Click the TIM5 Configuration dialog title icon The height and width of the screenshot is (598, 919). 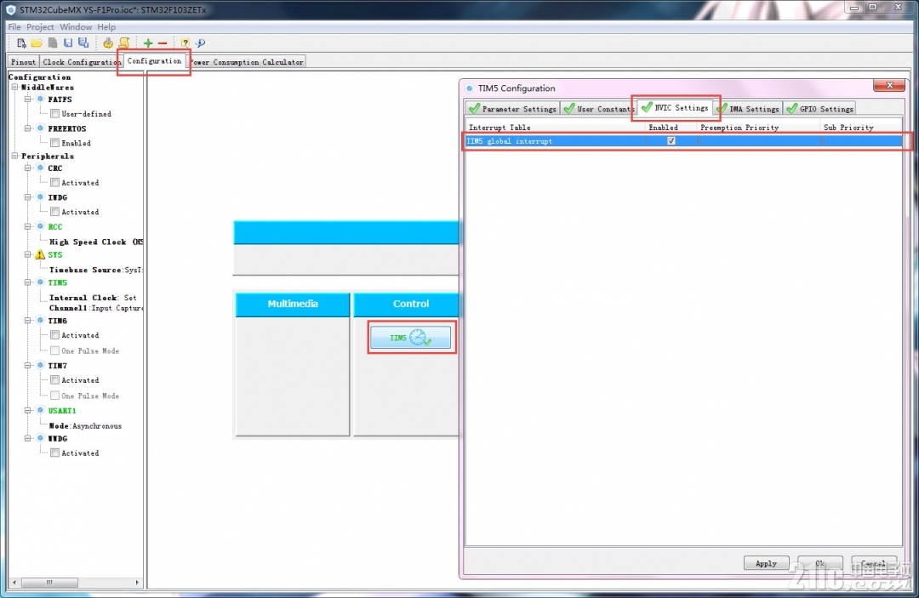click(x=469, y=88)
